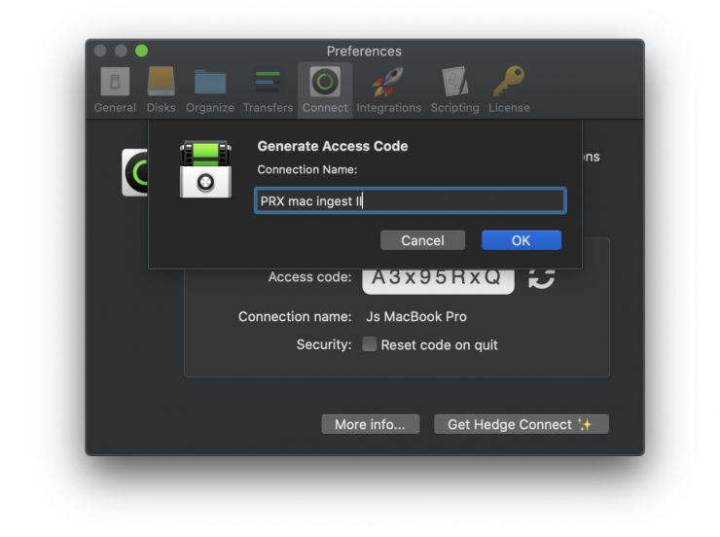Open the Disks preferences pane
720x537 pixels.
coord(162,89)
